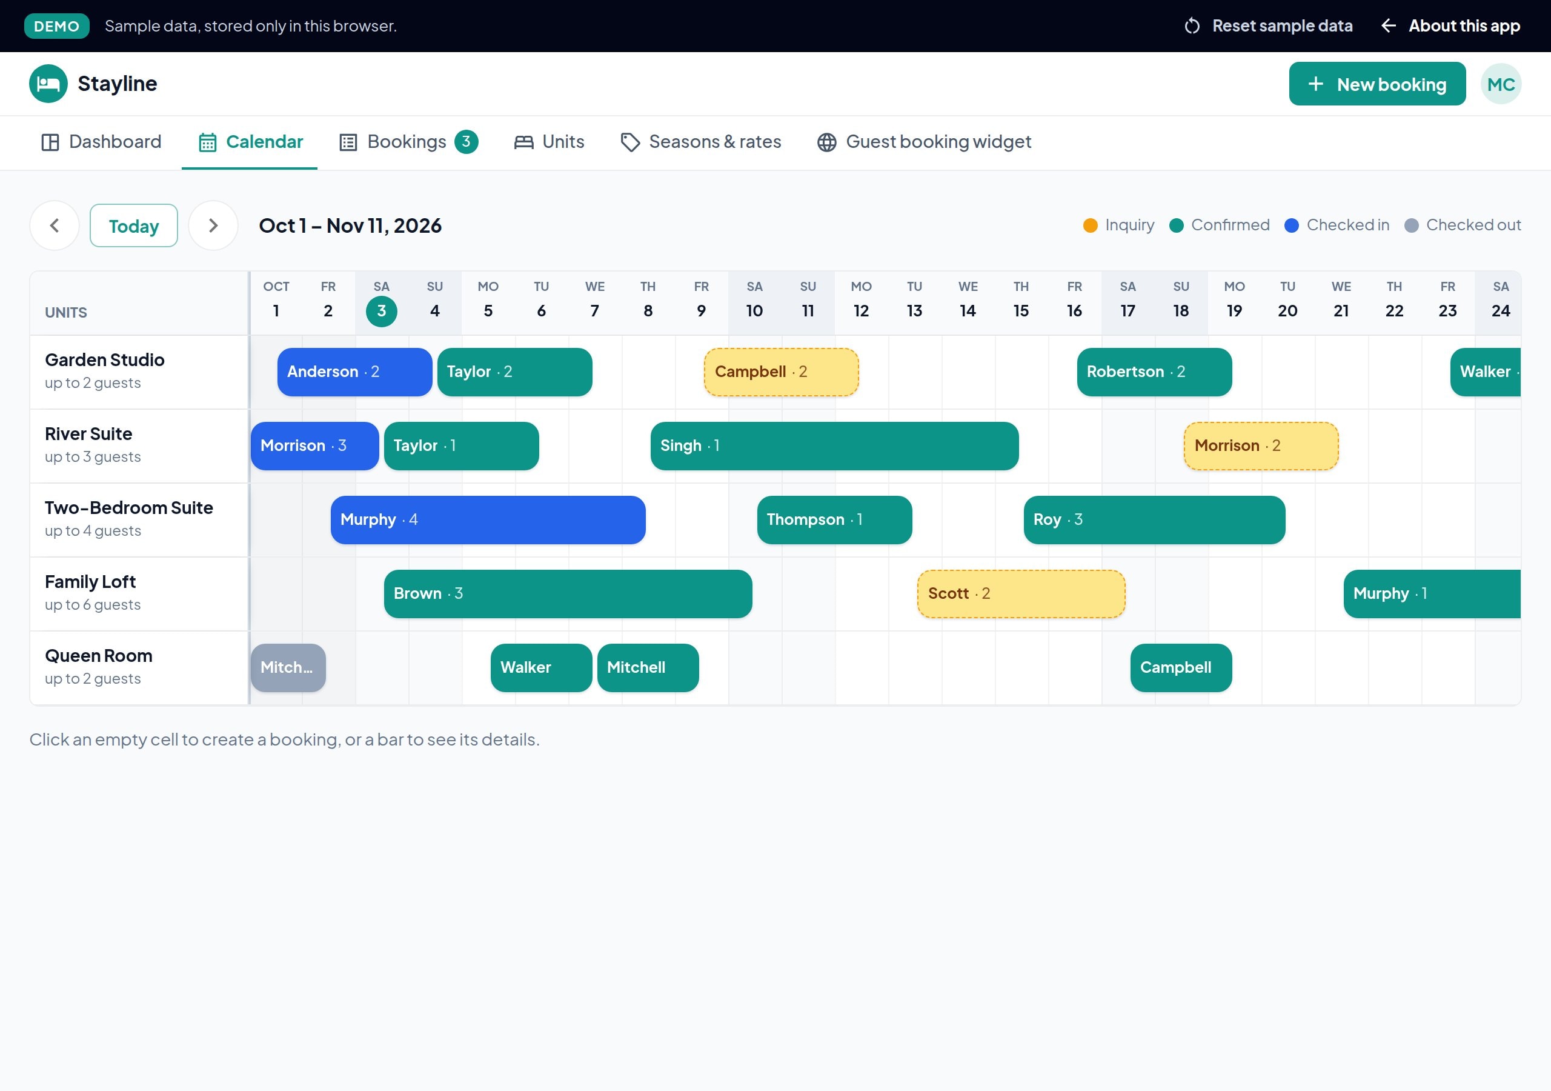Viewport: 1551px width, 1091px height.
Task: Open Anderson booking in Garden Studio
Action: tap(354, 372)
